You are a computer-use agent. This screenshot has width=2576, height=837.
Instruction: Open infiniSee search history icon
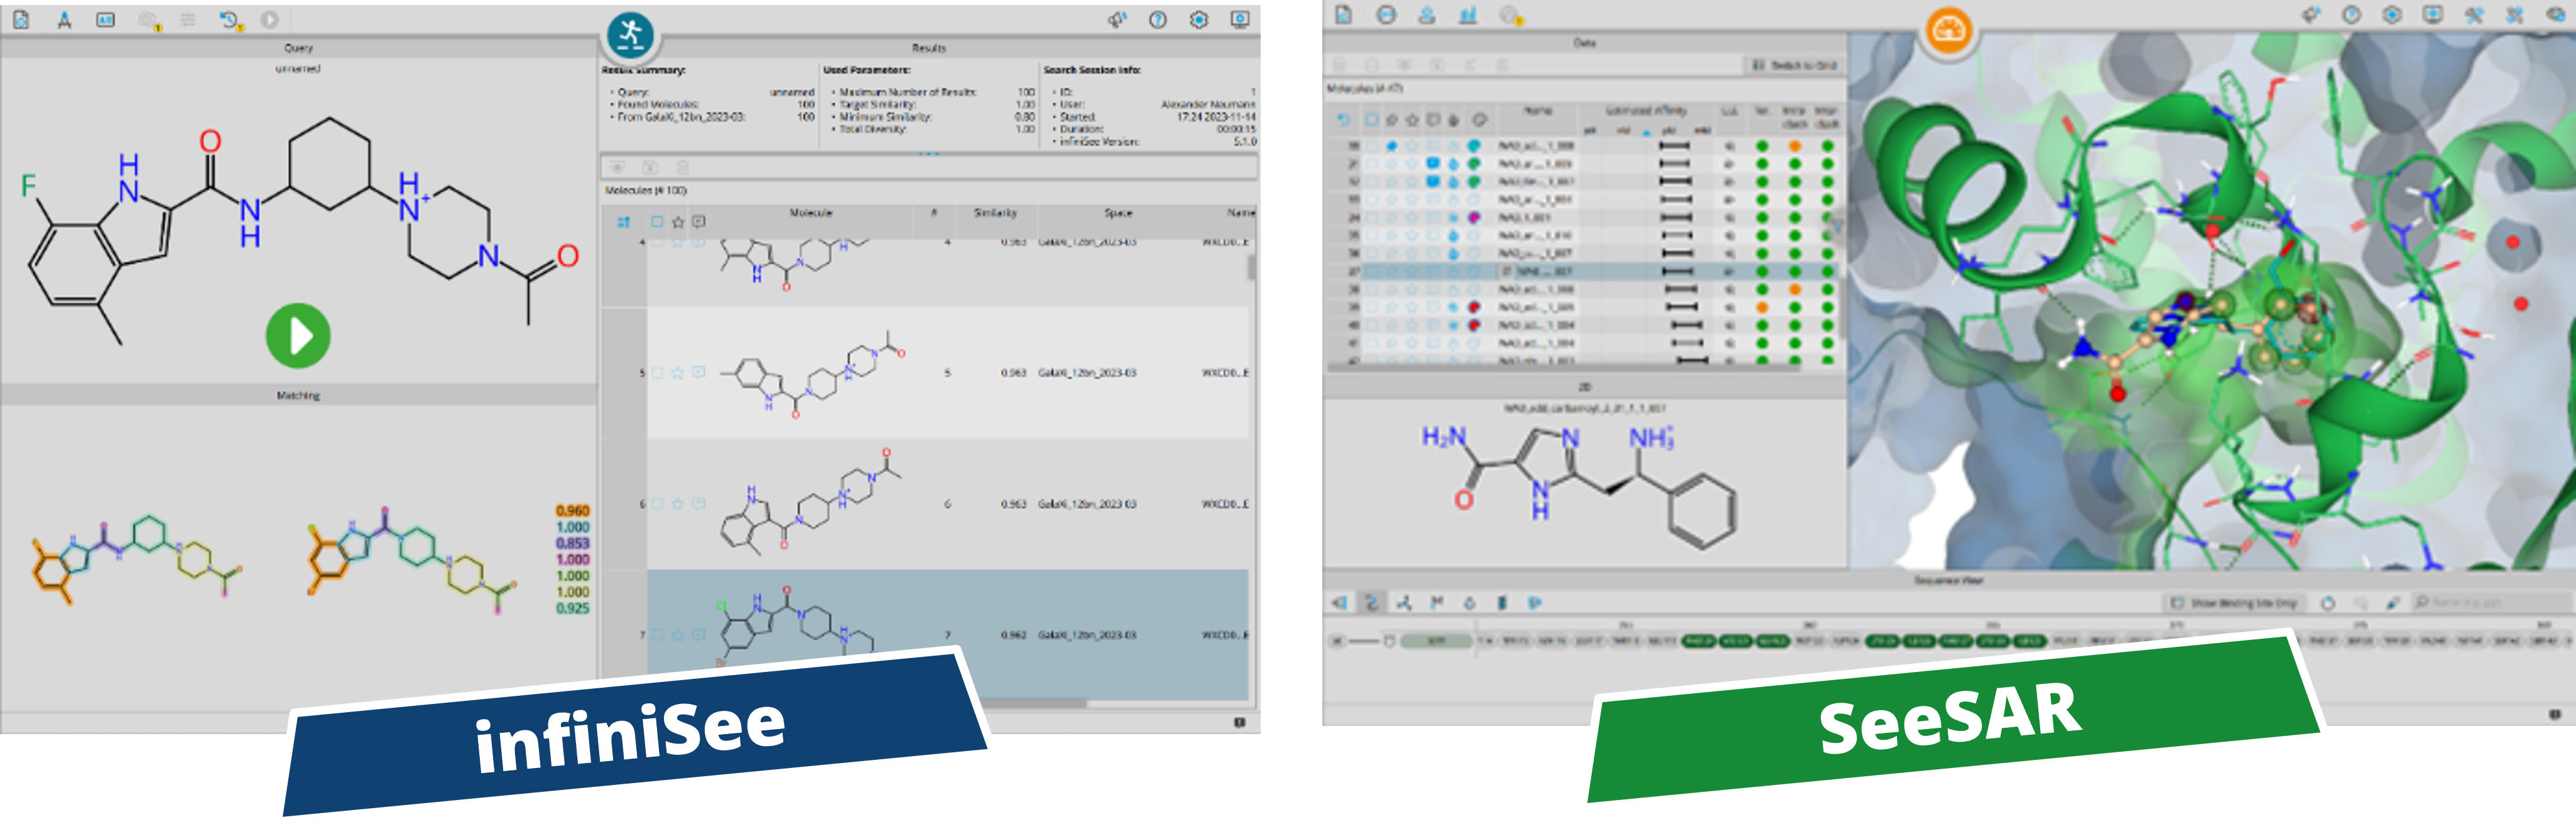(x=231, y=20)
